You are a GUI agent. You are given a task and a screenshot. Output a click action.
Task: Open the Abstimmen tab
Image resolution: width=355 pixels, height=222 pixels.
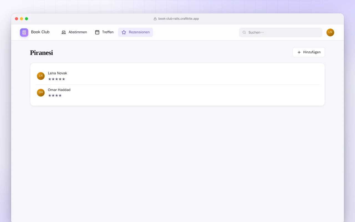coord(74,32)
